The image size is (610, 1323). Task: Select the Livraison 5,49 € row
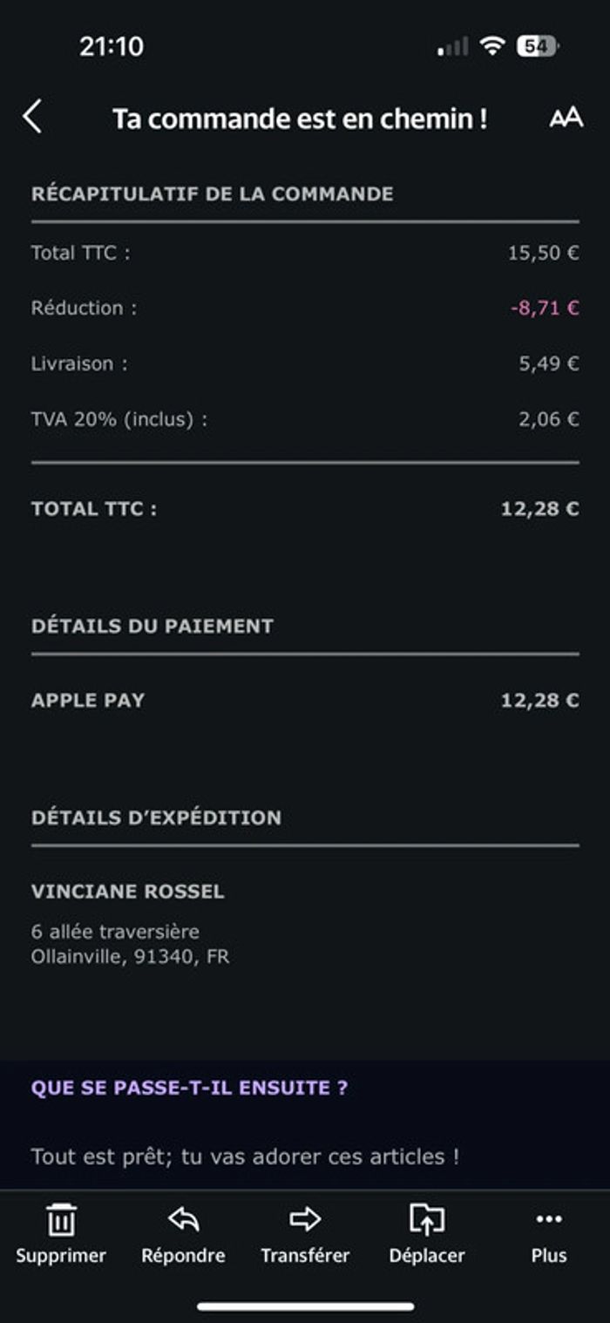pyautogui.click(x=303, y=363)
